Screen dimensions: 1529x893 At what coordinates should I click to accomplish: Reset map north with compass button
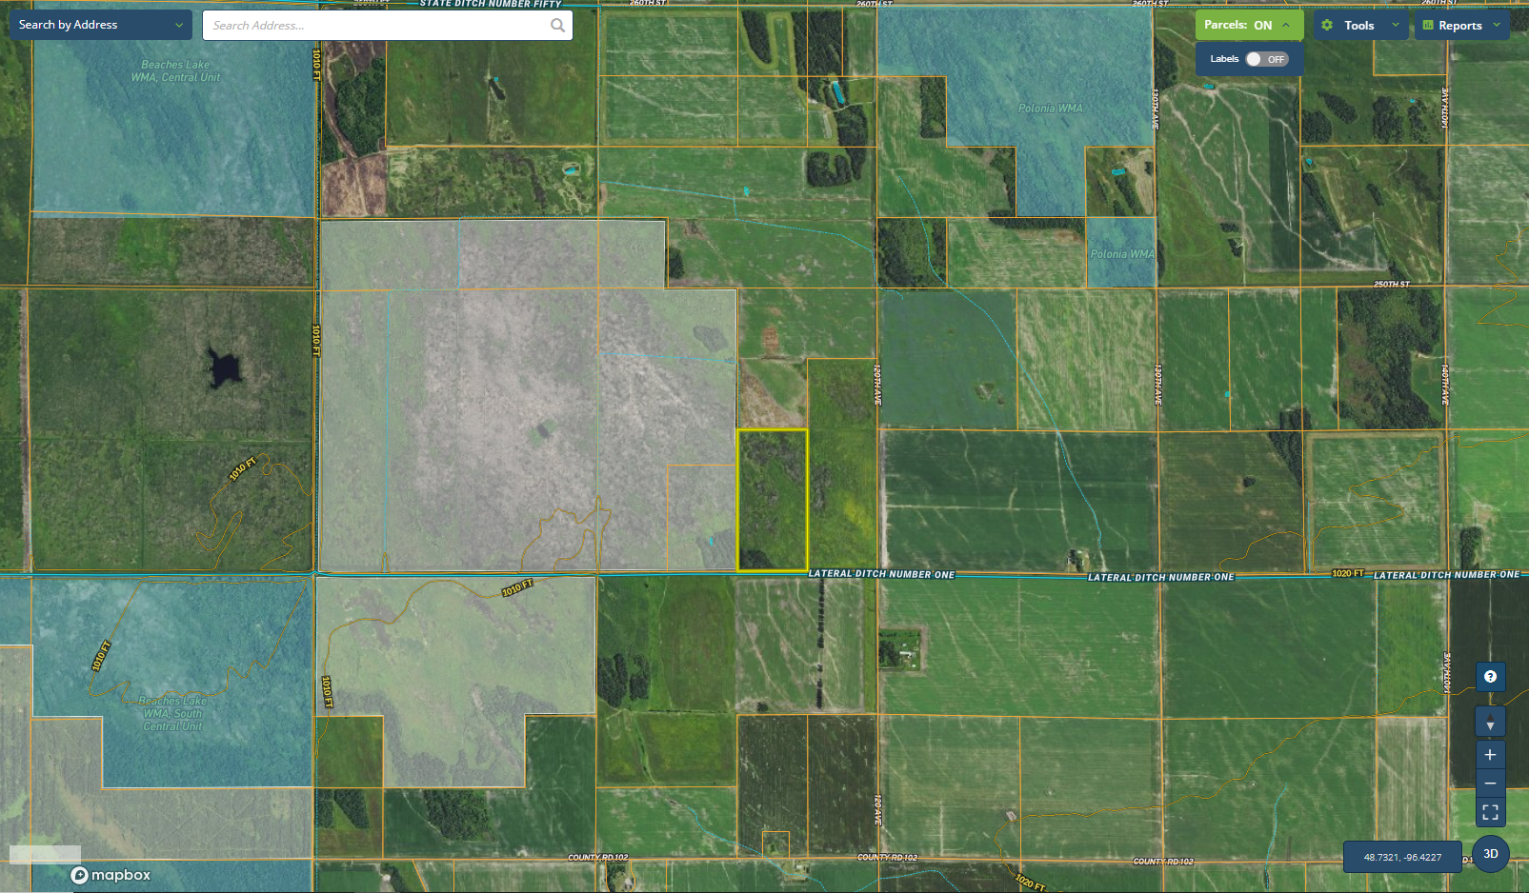point(1490,722)
